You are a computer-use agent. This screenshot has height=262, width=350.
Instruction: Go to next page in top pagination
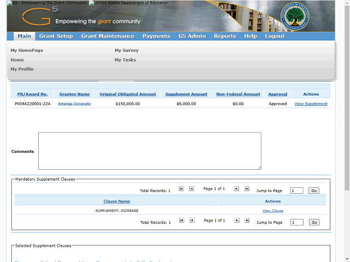[236, 189]
